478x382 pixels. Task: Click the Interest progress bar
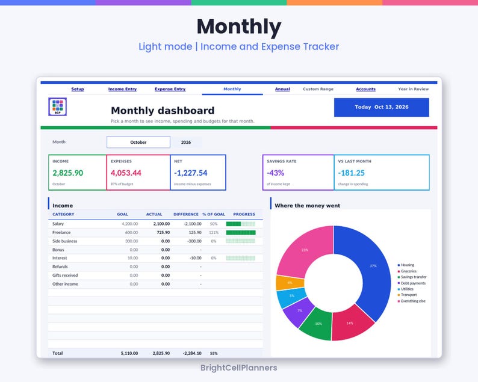click(241, 258)
